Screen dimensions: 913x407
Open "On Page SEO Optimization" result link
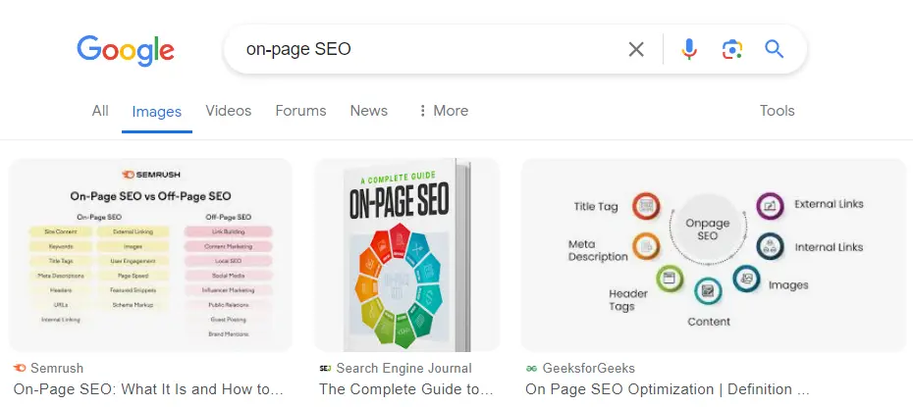click(668, 389)
